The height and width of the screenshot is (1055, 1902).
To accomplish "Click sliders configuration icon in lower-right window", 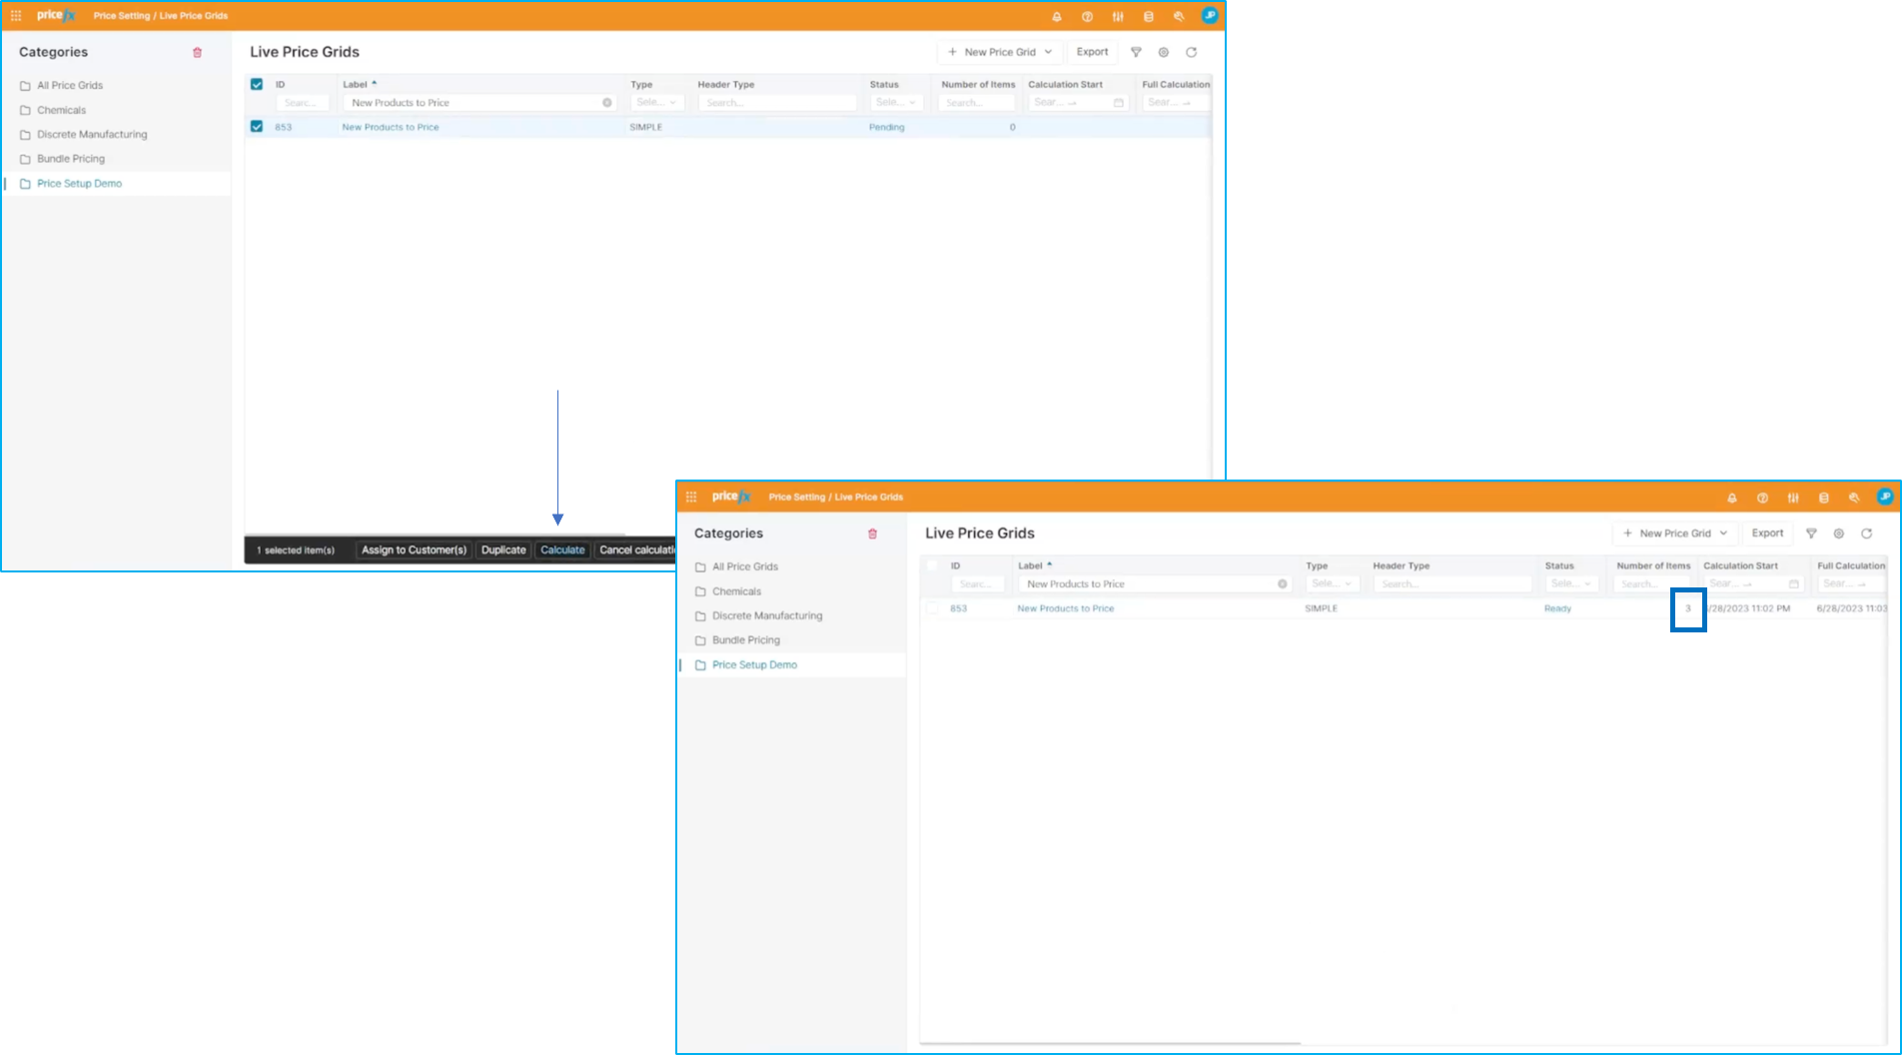I will [x=1793, y=498].
